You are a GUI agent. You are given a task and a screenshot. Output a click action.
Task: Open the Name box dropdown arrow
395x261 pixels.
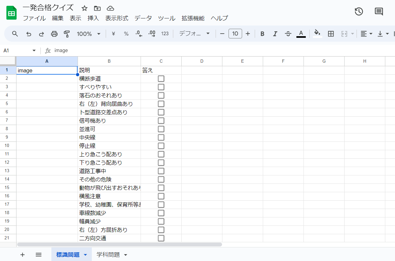point(34,51)
